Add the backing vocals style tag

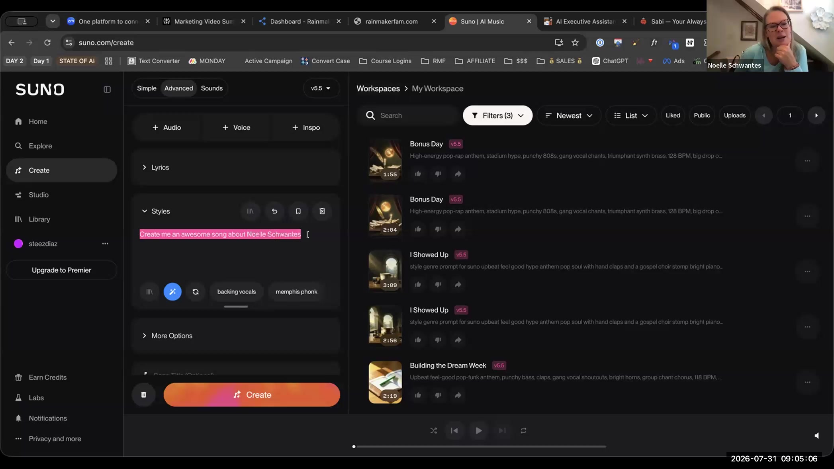pos(237,292)
